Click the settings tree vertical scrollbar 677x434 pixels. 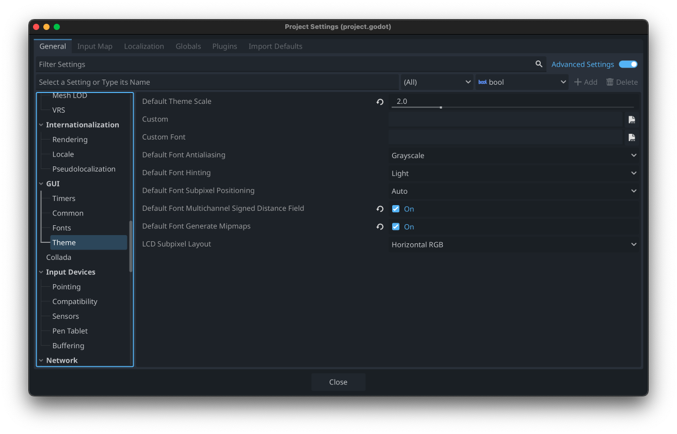coord(131,246)
